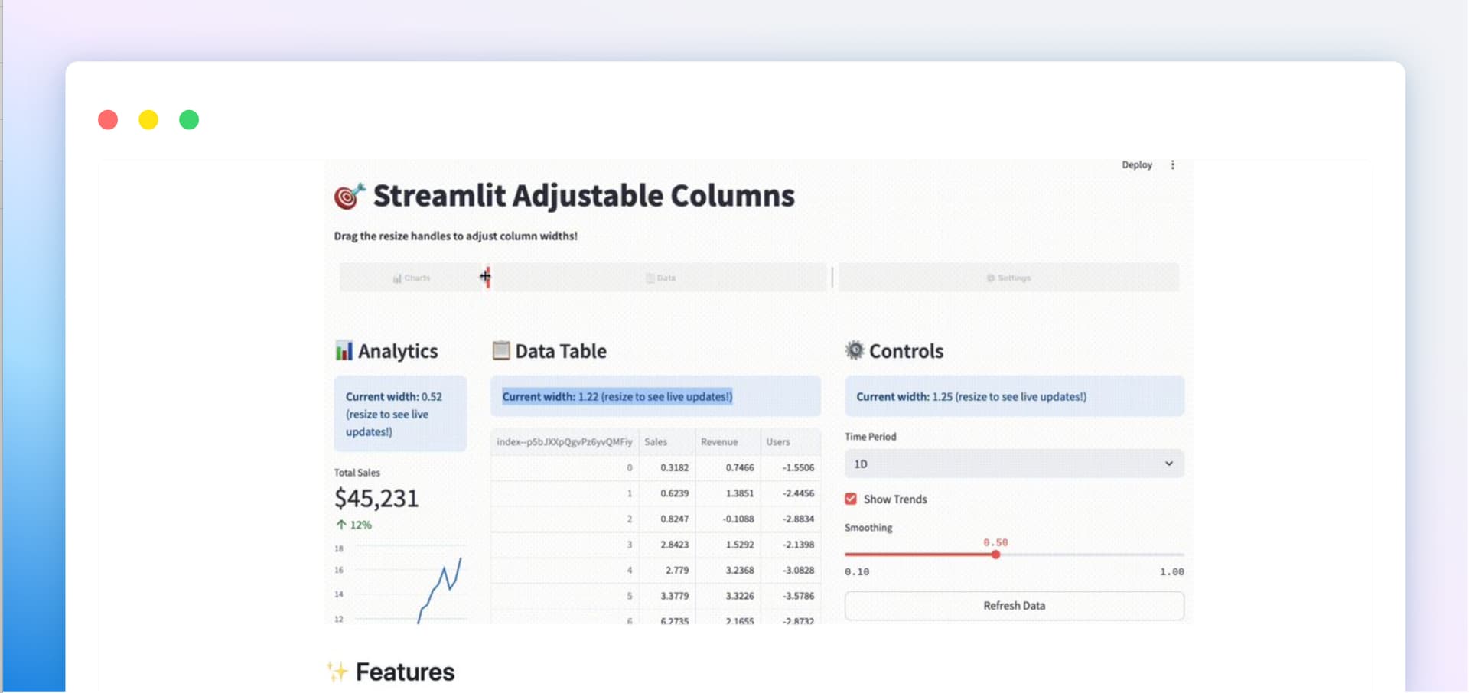Click the Controls Current width 1.25 info box
Screen dimensions: 1469x693
click(x=1014, y=396)
